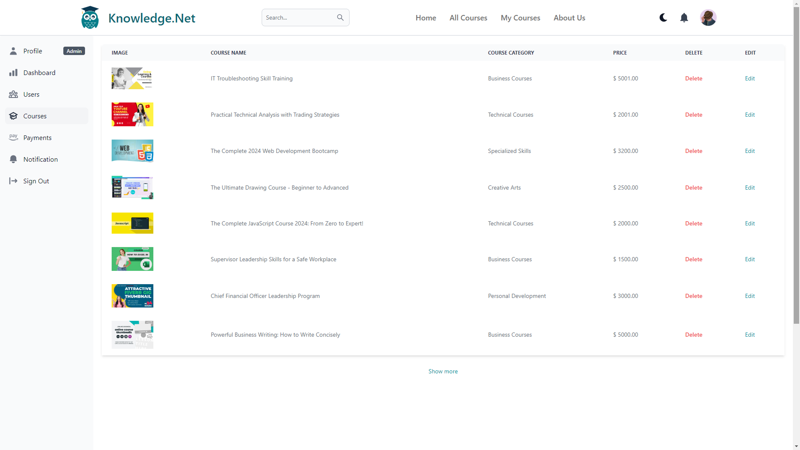This screenshot has width=800, height=450.
Task: Open the Profile person icon
Action: tap(13, 51)
